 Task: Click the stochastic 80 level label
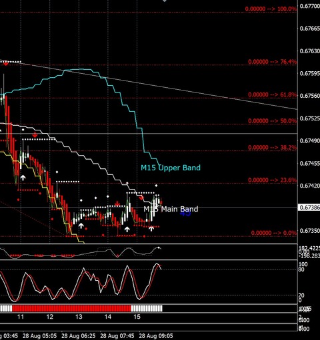pyautogui.click(x=301, y=269)
